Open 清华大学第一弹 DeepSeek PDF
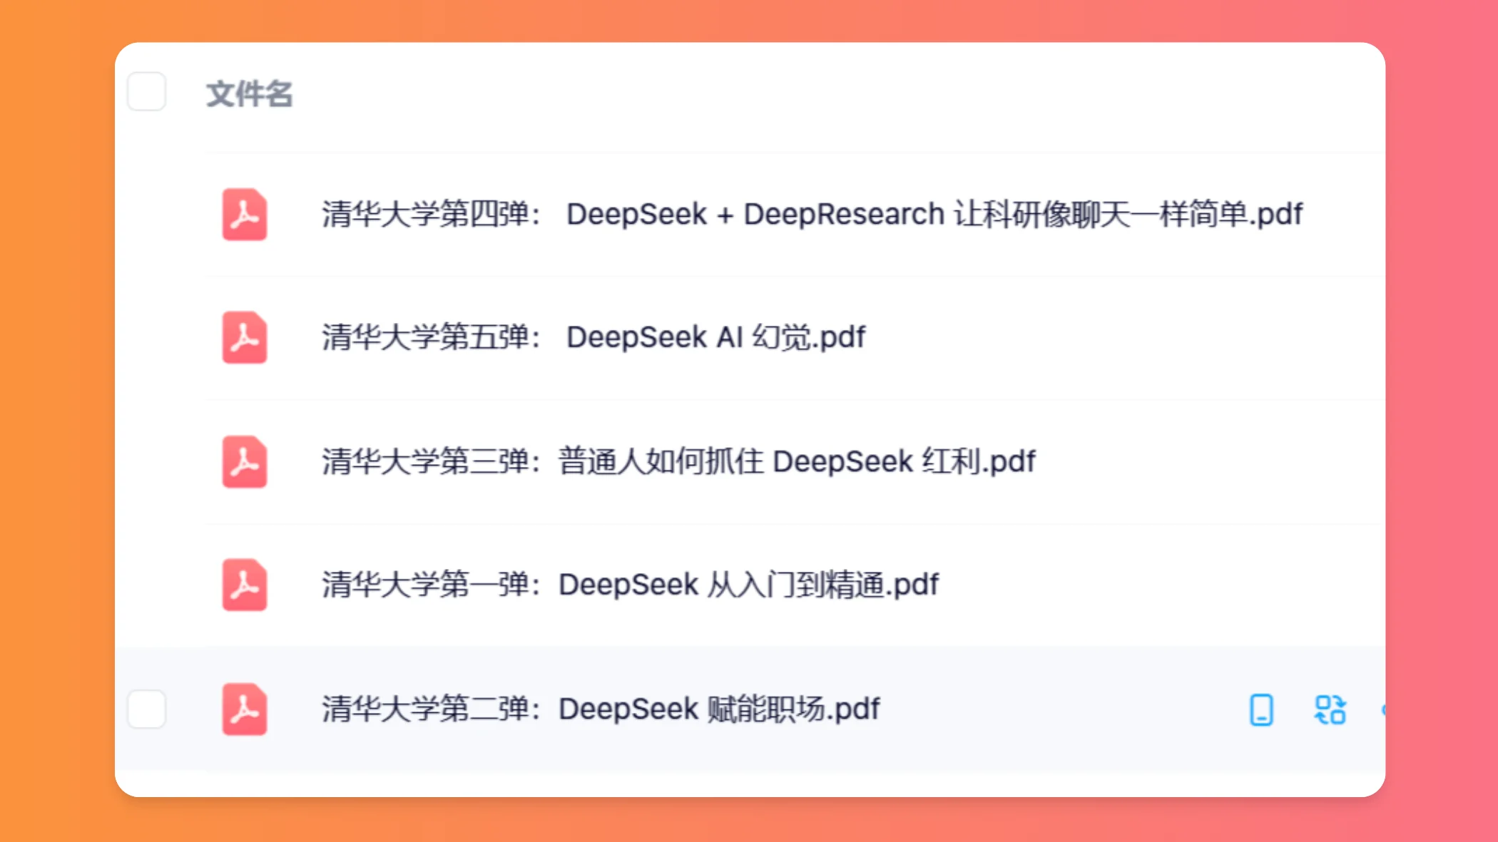 coord(628,584)
